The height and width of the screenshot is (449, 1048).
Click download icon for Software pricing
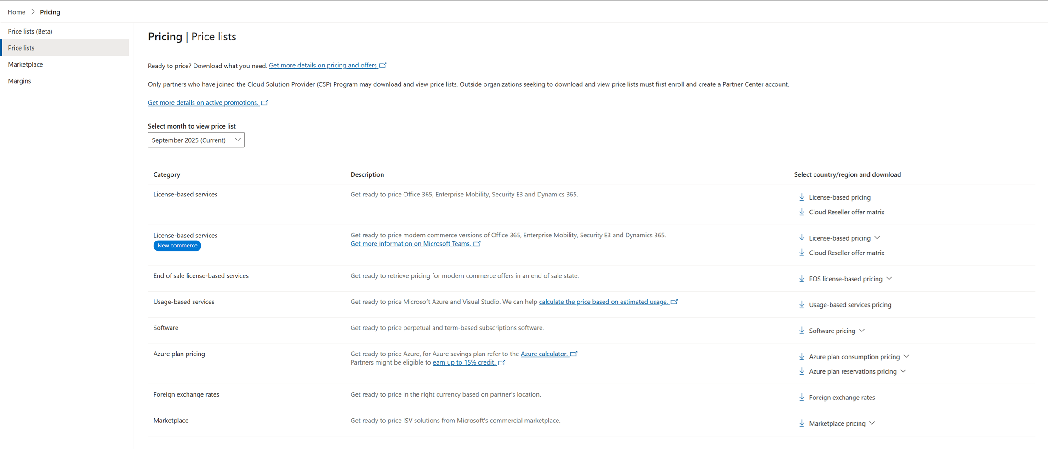pos(802,331)
